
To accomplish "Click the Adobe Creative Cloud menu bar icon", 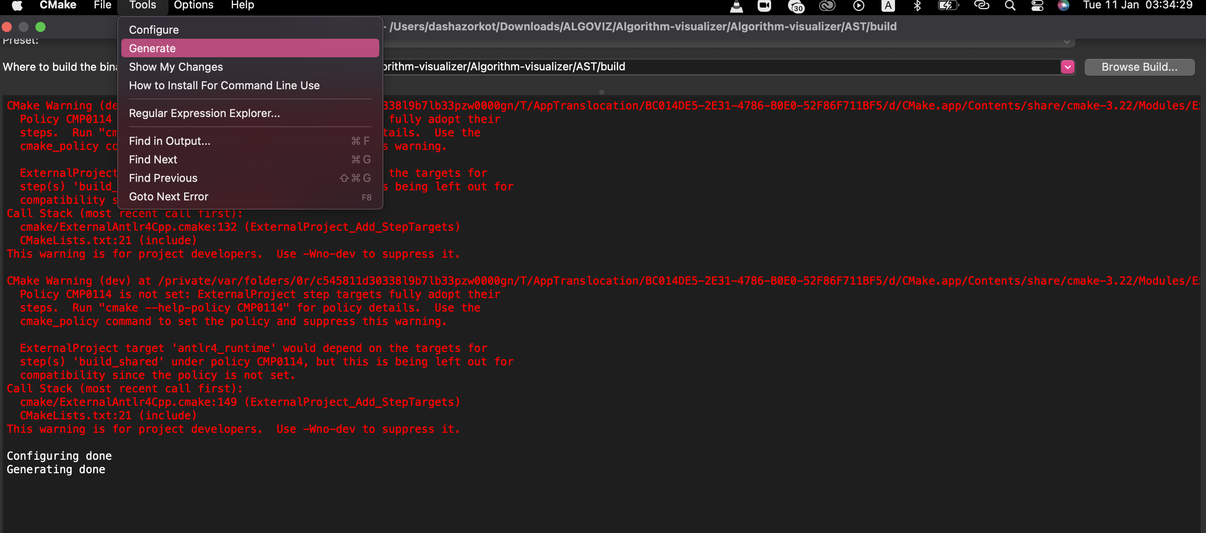I will [827, 7].
